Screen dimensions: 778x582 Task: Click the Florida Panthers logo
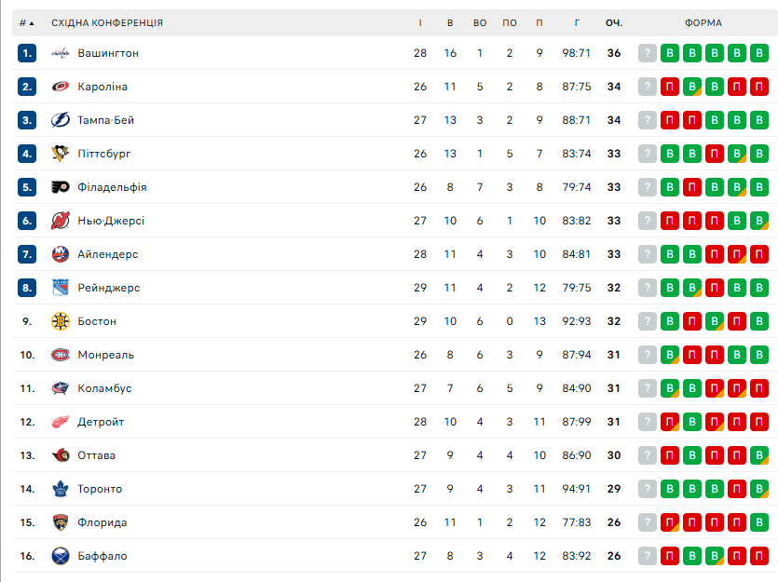click(61, 522)
